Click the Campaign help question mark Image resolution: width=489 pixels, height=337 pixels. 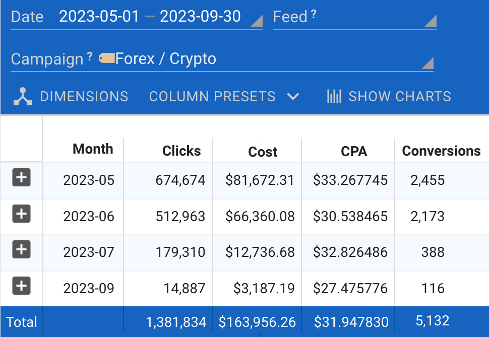click(x=90, y=57)
